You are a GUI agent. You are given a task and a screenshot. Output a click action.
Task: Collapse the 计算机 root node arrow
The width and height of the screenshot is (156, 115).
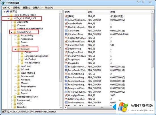tap(4, 12)
